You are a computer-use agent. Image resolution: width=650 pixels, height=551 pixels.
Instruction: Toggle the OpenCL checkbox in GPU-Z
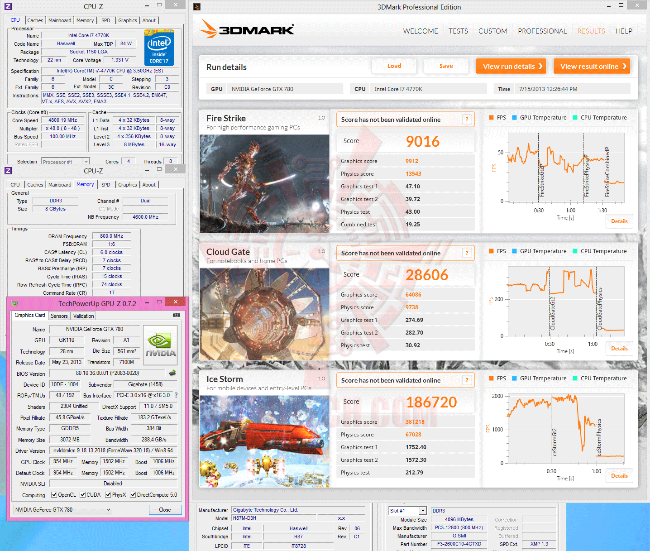(54, 495)
